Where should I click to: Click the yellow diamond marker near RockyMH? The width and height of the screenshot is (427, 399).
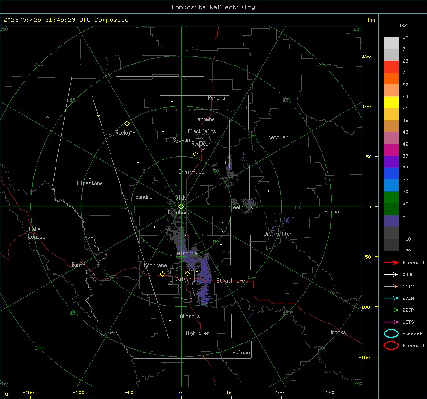127,124
